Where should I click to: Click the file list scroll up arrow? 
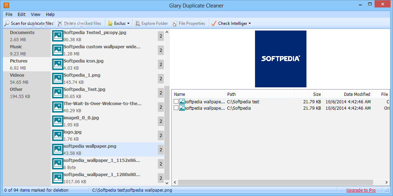[x=167, y=32]
